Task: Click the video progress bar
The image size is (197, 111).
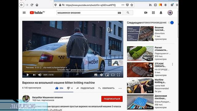Action: (x=73, y=72)
